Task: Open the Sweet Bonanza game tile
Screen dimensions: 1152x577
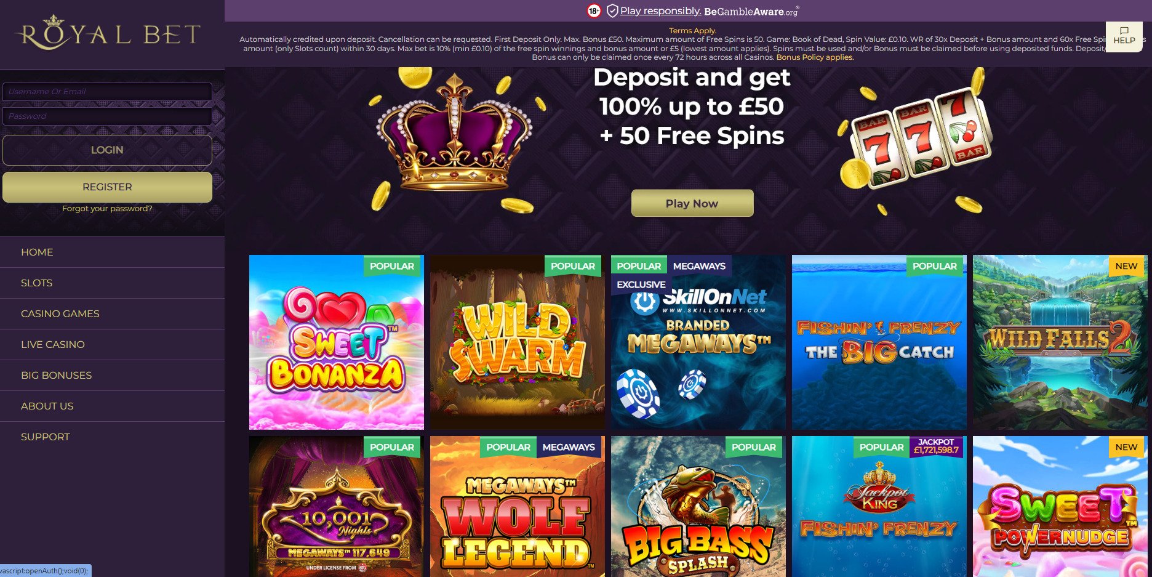Action: point(336,342)
